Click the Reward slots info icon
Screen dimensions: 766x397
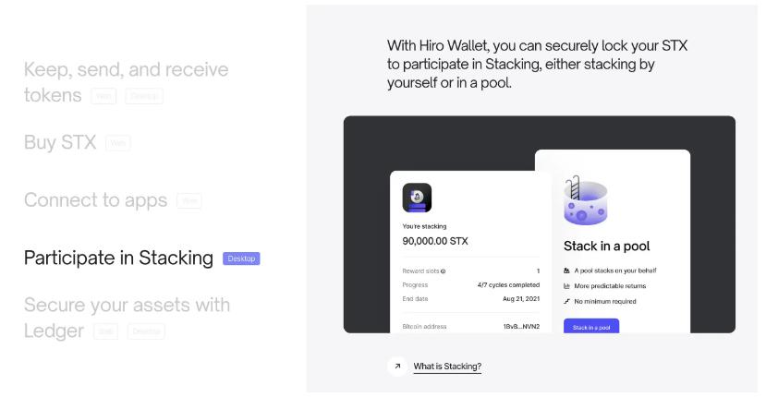(444, 271)
